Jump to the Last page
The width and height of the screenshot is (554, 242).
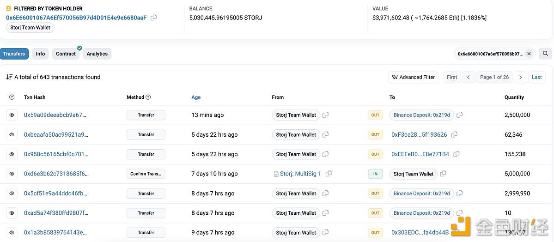(537, 77)
